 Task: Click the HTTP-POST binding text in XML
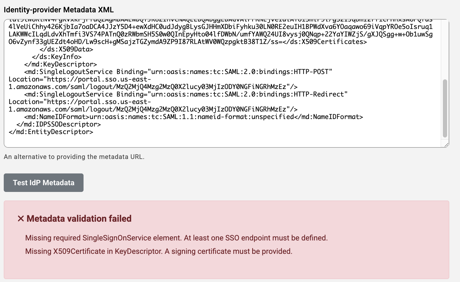tap(313, 72)
